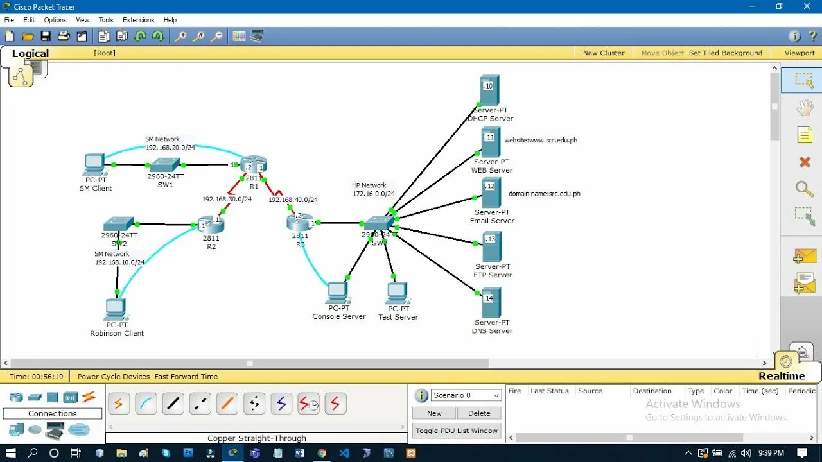822x462 pixels.
Task: Select the light-blue Console cable
Action: [146, 404]
